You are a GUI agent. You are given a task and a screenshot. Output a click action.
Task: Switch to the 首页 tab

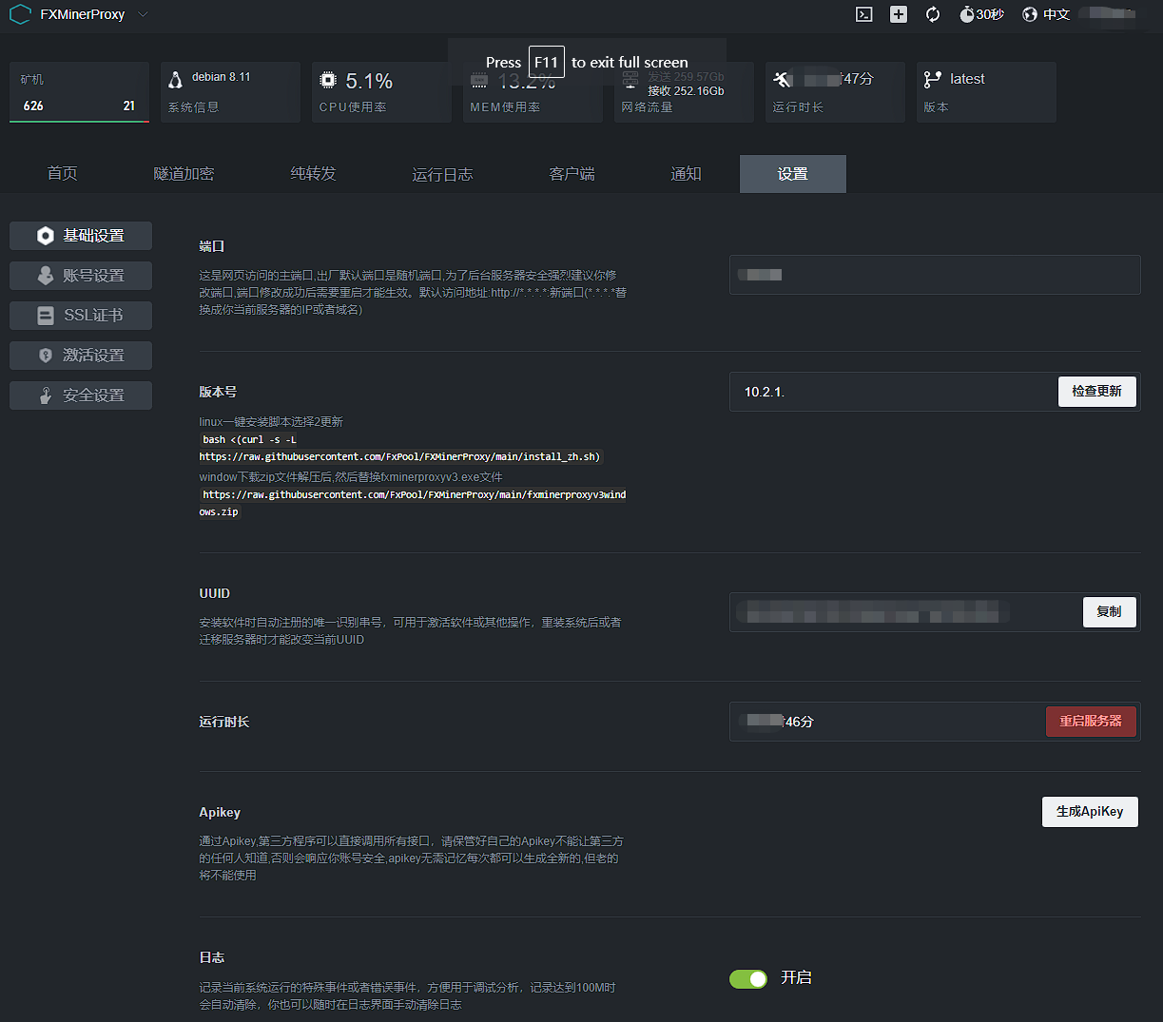pos(63,174)
